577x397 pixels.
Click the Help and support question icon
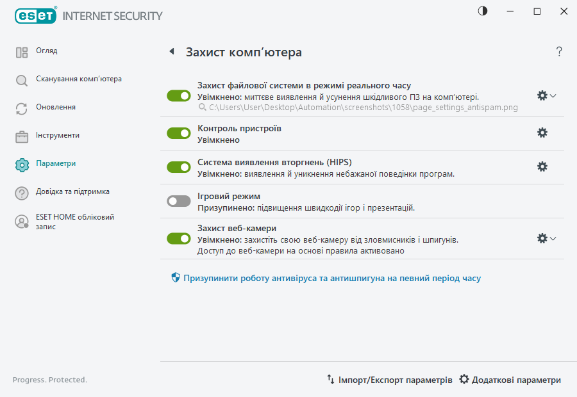22,193
